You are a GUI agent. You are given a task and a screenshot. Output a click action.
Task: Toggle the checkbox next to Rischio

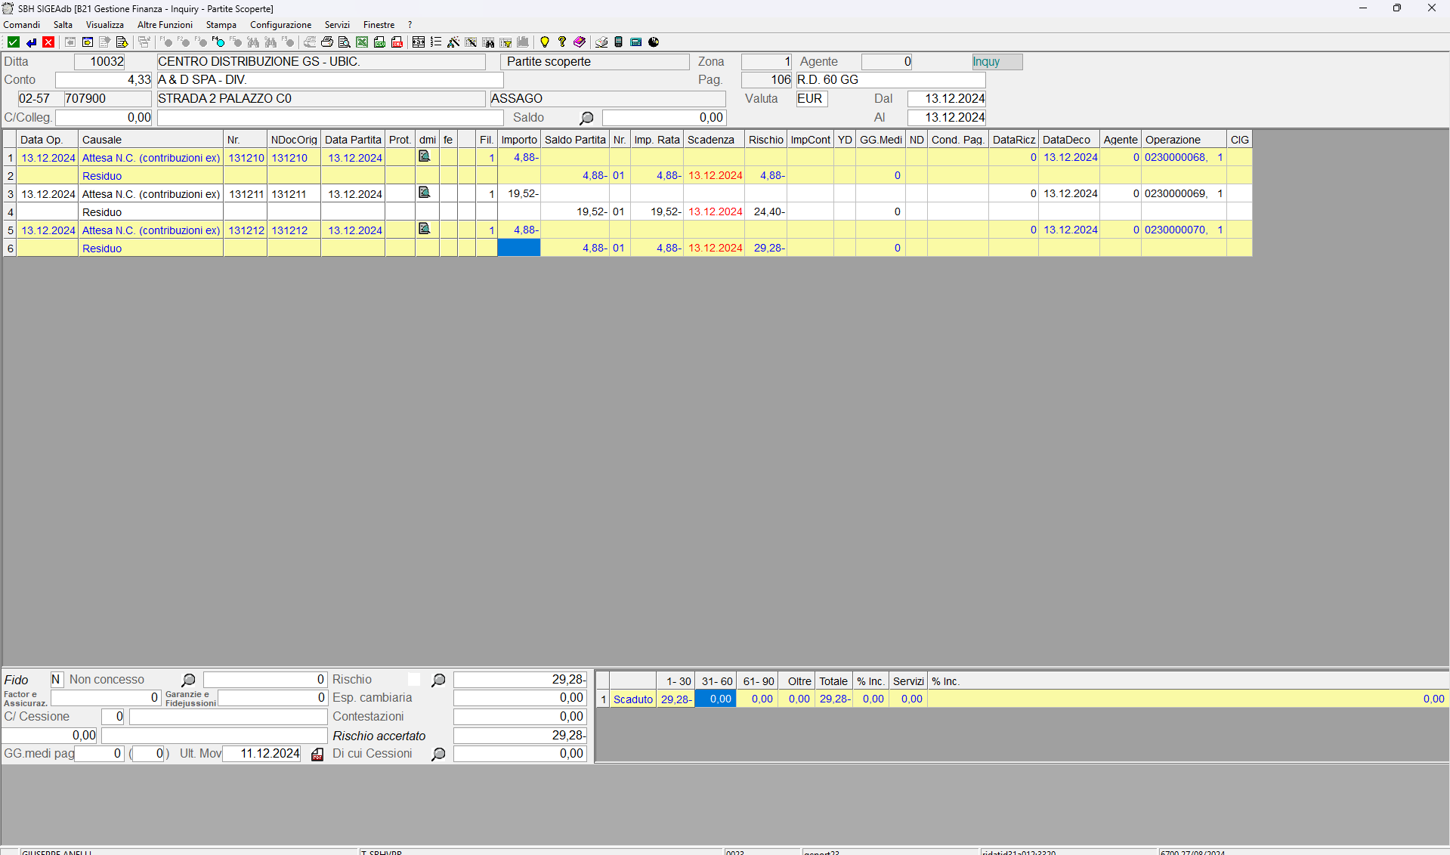pyautogui.click(x=414, y=680)
